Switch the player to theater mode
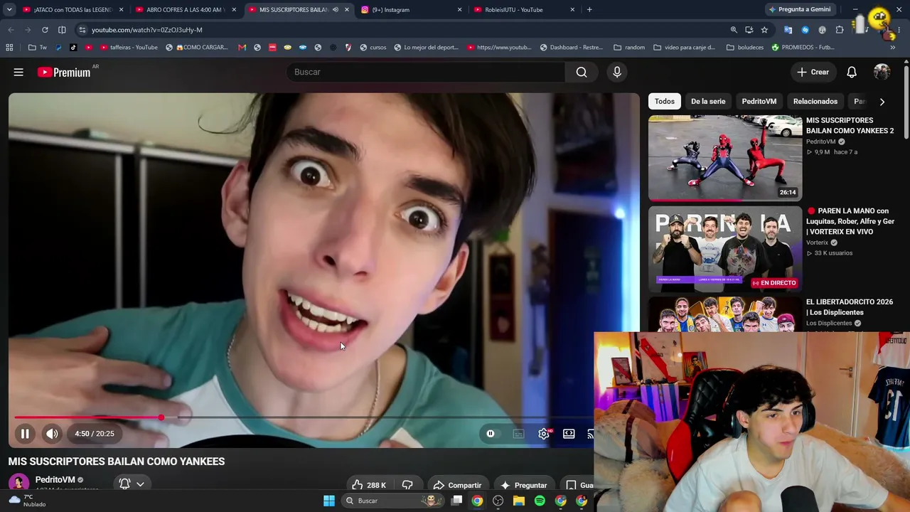The height and width of the screenshot is (512, 910). (569, 434)
